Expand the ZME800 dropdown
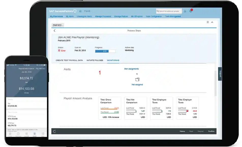Screen dimensions: 242x147 pyautogui.click(x=58, y=25)
